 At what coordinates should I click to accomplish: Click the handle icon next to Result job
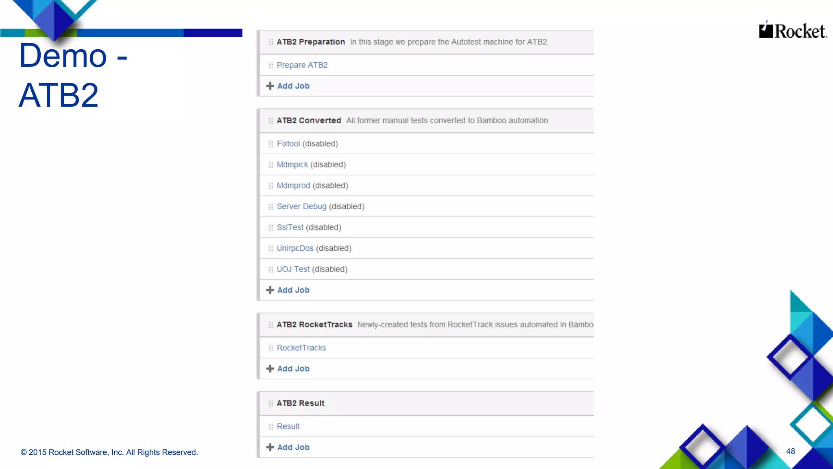270,427
